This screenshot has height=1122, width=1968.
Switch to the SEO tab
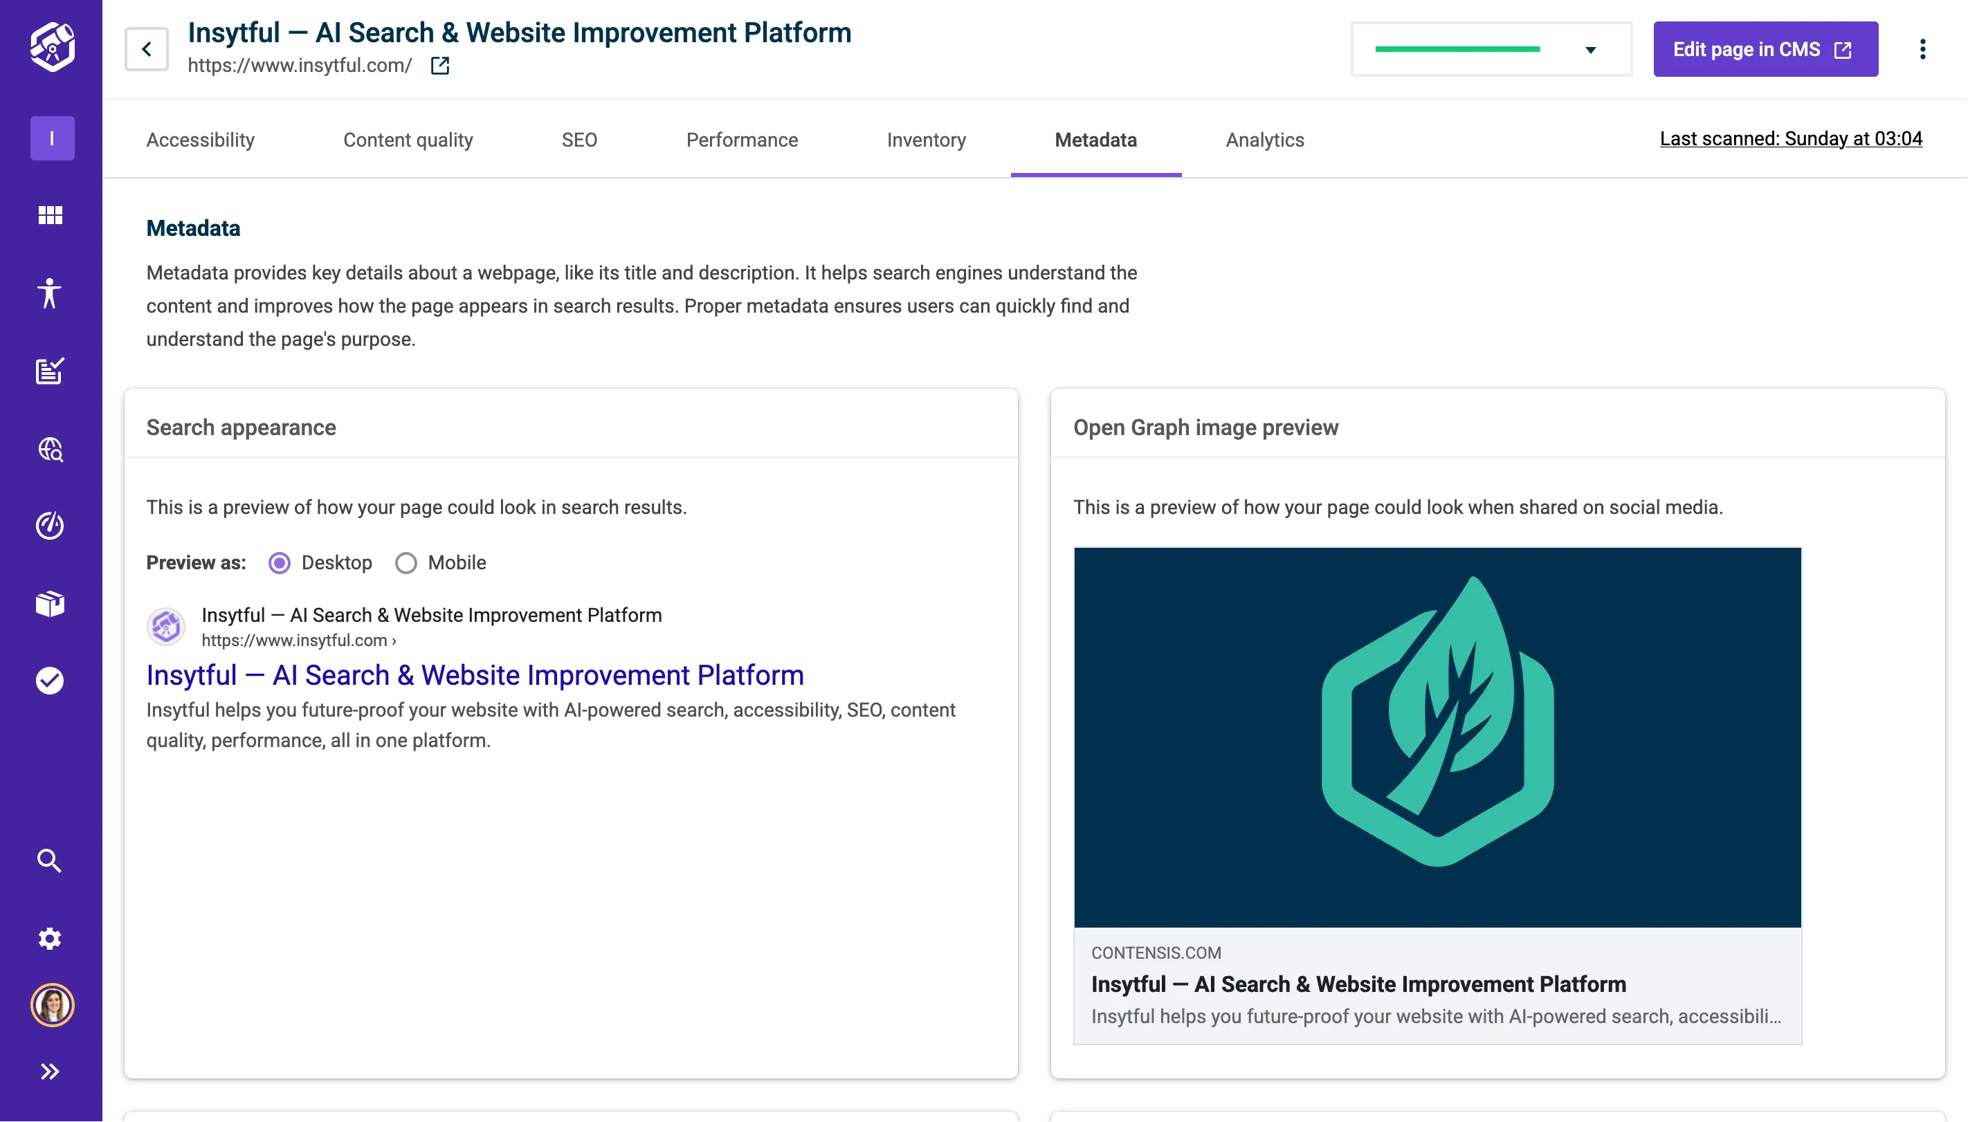pyautogui.click(x=579, y=140)
